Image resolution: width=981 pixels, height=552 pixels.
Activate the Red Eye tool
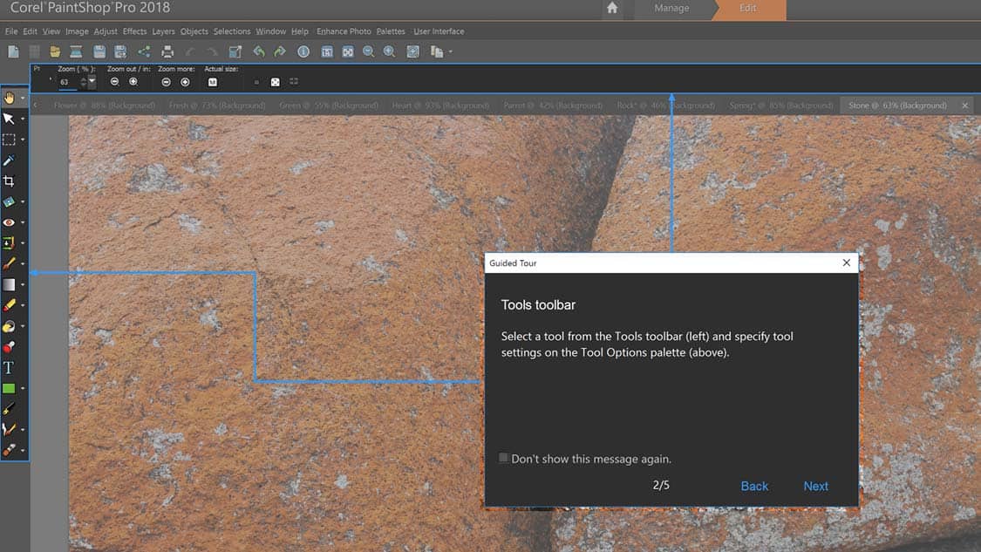coord(9,223)
